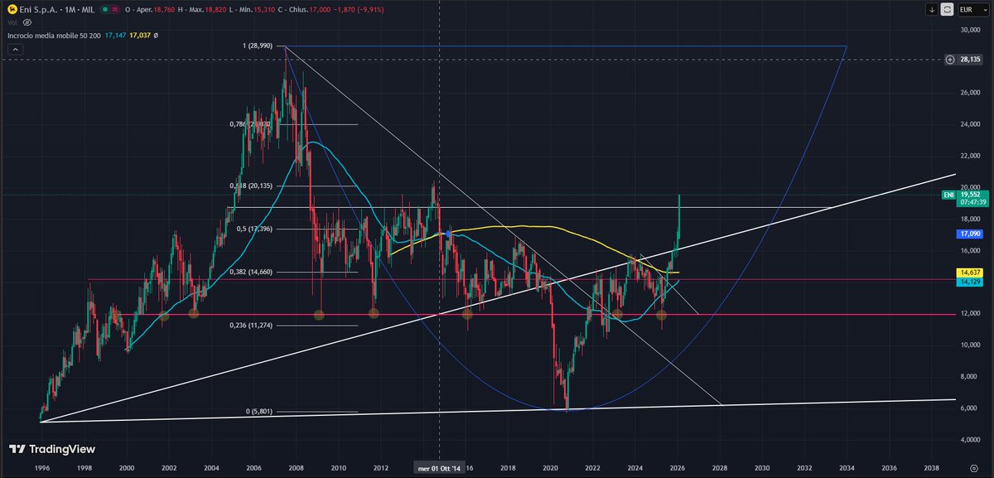Click the cyan 14,129 moving average label
The width and height of the screenshot is (994, 478).
(969, 282)
